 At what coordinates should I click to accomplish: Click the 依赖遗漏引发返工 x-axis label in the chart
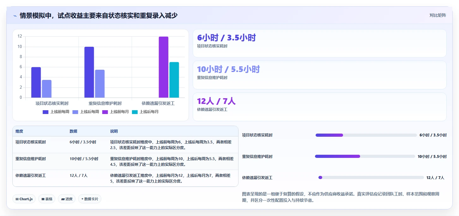[x=158, y=103]
